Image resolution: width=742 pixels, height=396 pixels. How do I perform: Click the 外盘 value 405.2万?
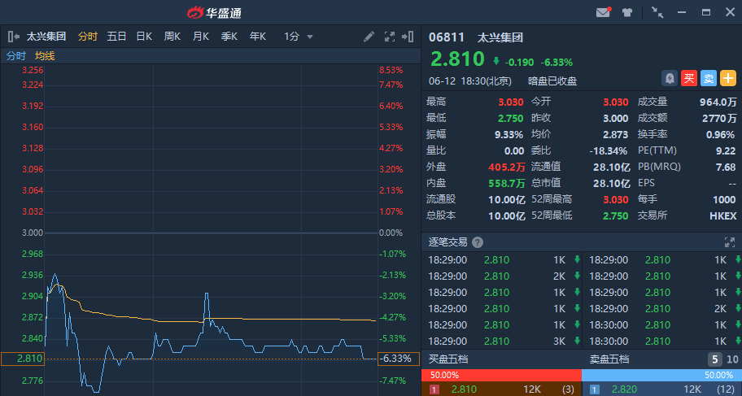pos(507,167)
